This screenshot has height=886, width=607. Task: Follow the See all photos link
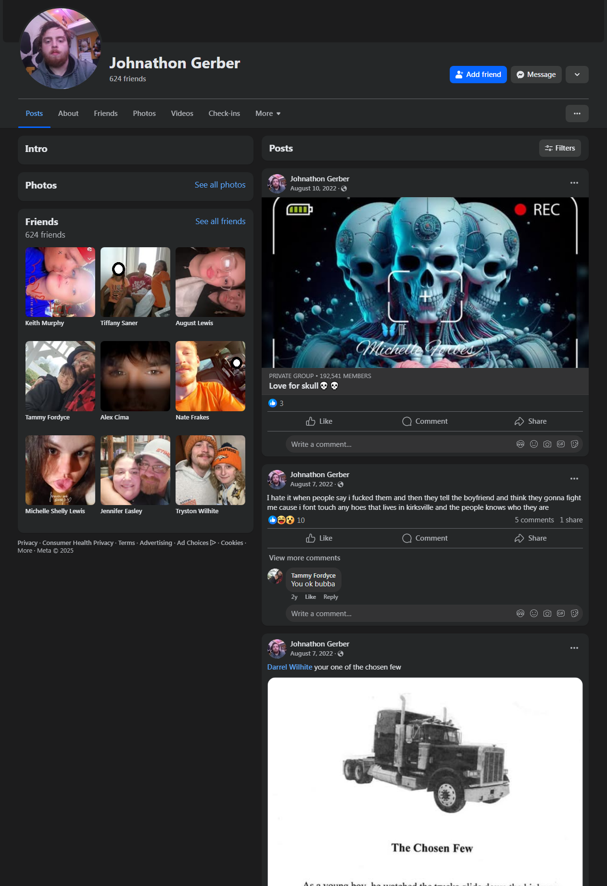[220, 185]
